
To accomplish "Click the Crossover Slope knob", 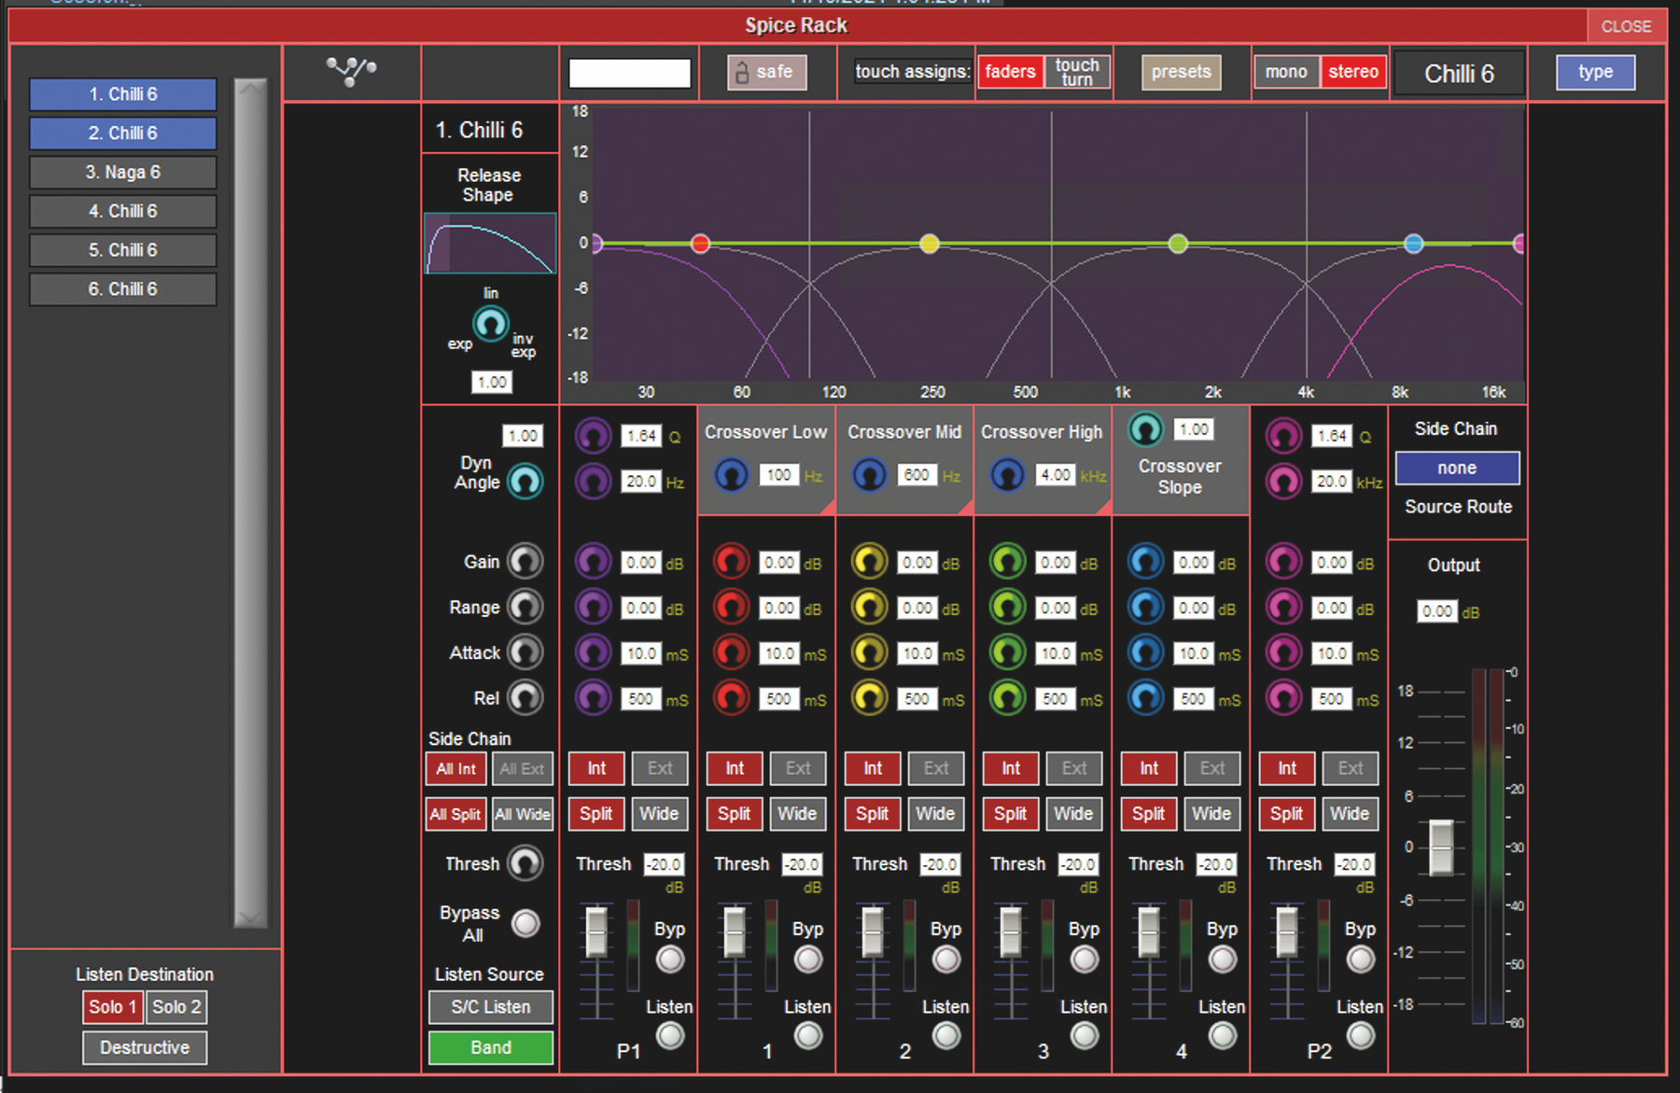I will tap(1146, 429).
